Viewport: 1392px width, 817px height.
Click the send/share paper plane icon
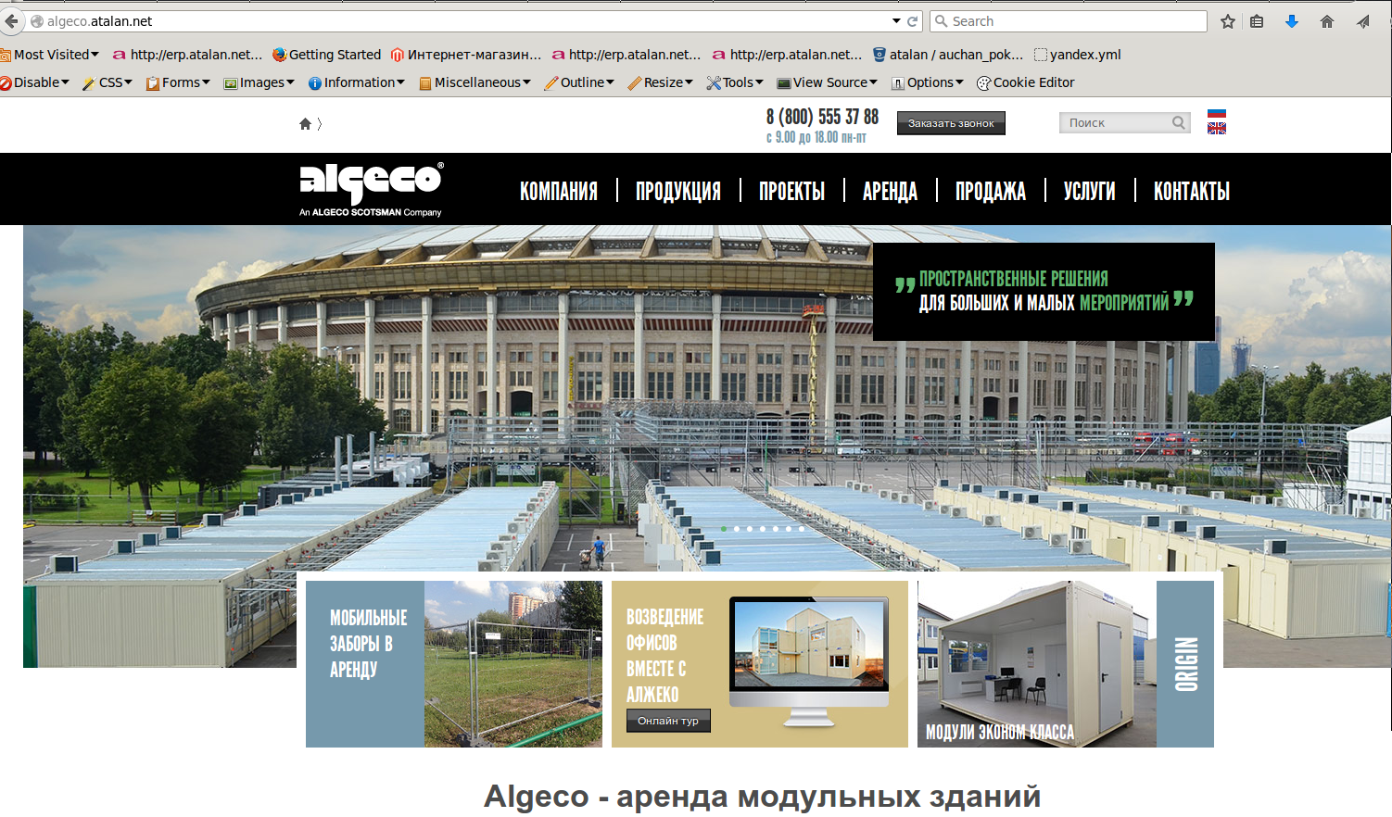(x=1363, y=21)
